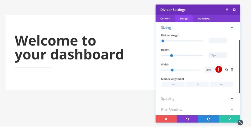Image resolution: width=251 pixels, height=136 pixels.
Task: Switch to the Content tab
Action: pos(165,18)
